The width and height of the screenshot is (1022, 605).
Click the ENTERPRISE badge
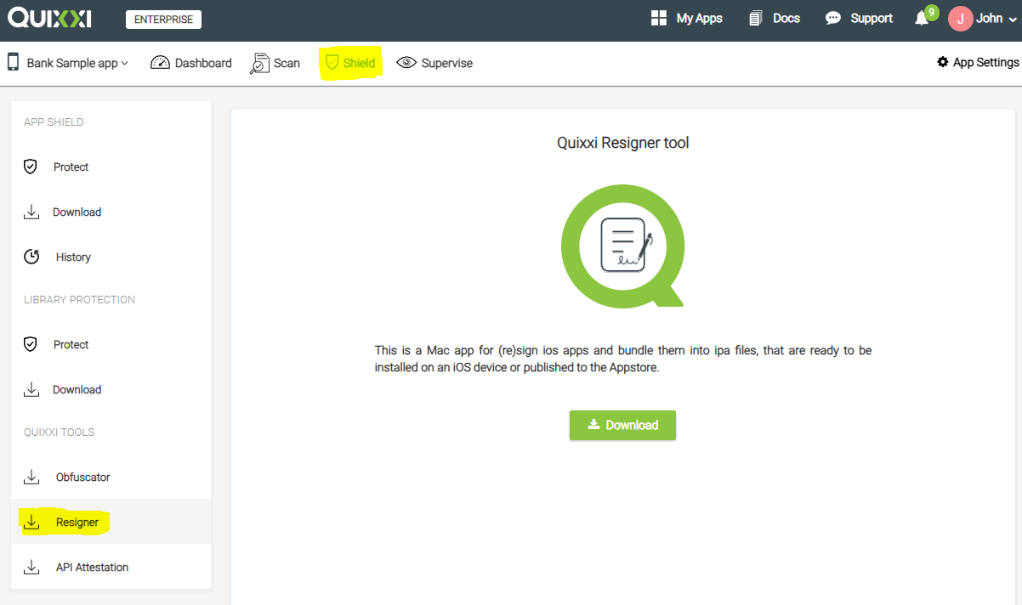[x=163, y=19]
